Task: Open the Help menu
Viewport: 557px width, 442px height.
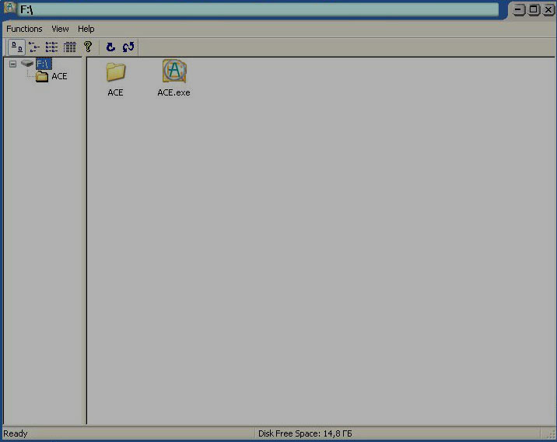Action: point(86,29)
